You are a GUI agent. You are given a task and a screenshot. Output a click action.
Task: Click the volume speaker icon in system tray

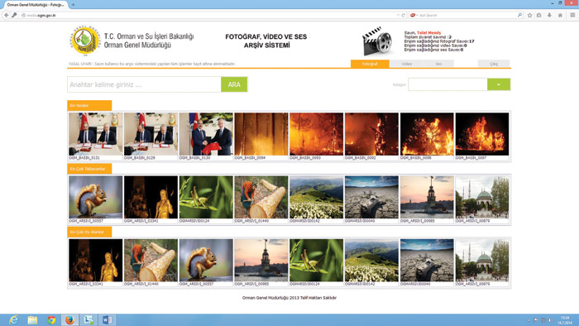click(x=550, y=320)
